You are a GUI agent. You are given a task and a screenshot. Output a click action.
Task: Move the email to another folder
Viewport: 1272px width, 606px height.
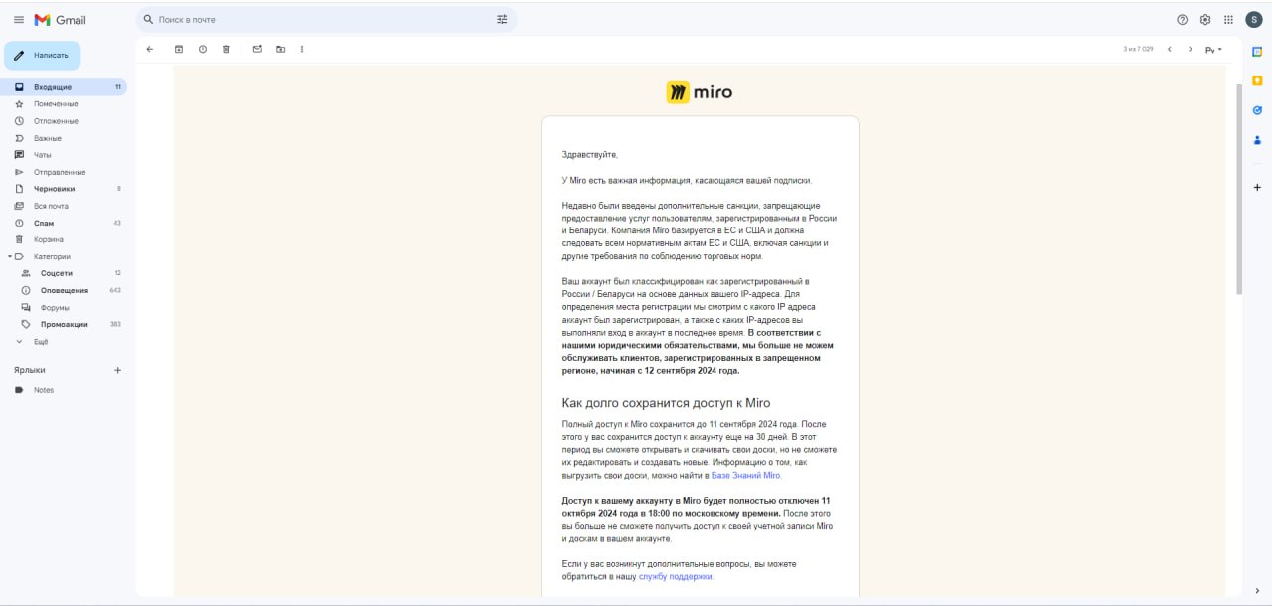pyautogui.click(x=279, y=48)
